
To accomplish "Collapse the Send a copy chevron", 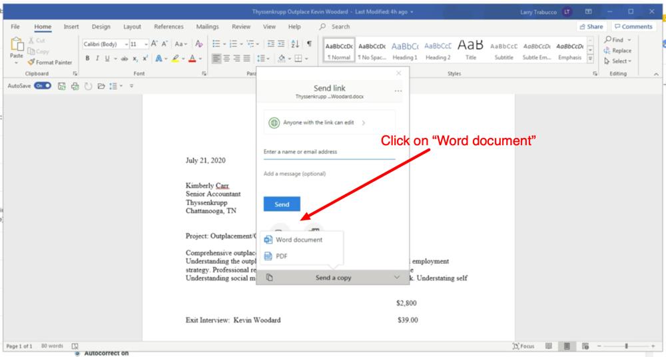I will pyautogui.click(x=397, y=277).
